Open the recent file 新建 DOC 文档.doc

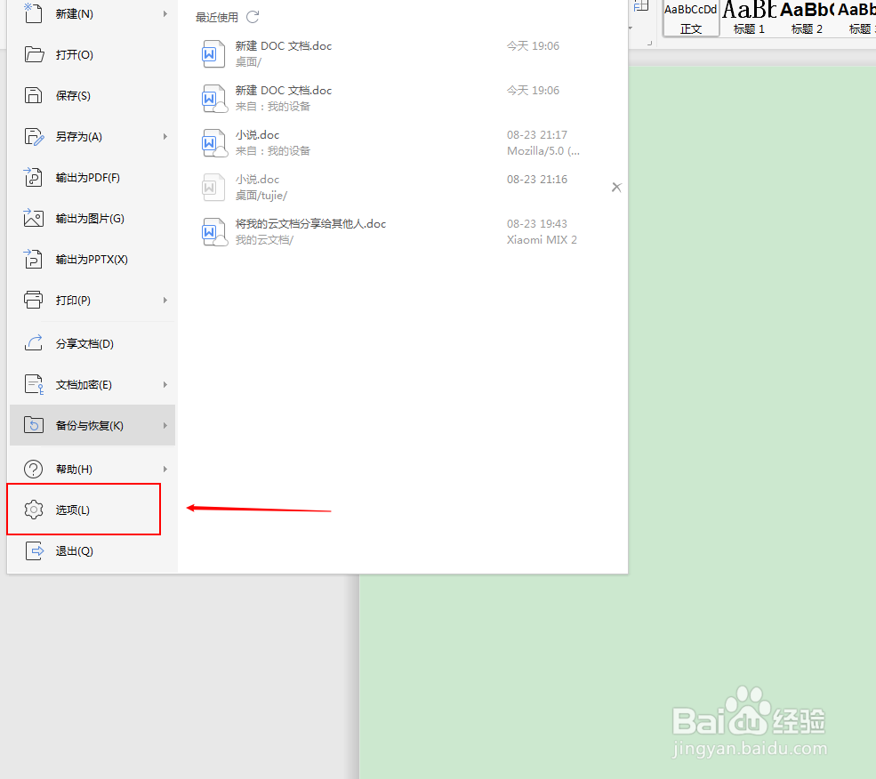[284, 45]
